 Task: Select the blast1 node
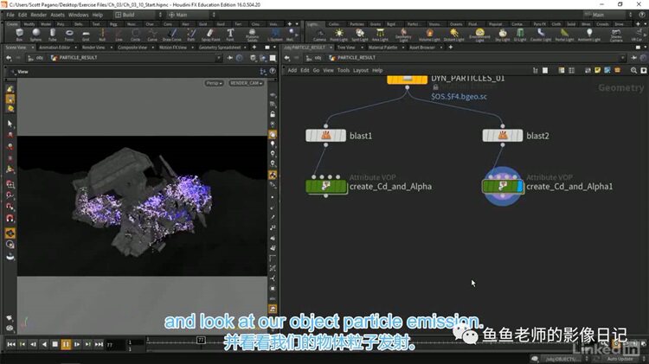pyautogui.click(x=325, y=136)
